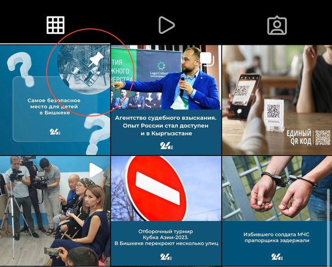
Task: Click the small QR code beside Единый QR код
Action: click(323, 138)
